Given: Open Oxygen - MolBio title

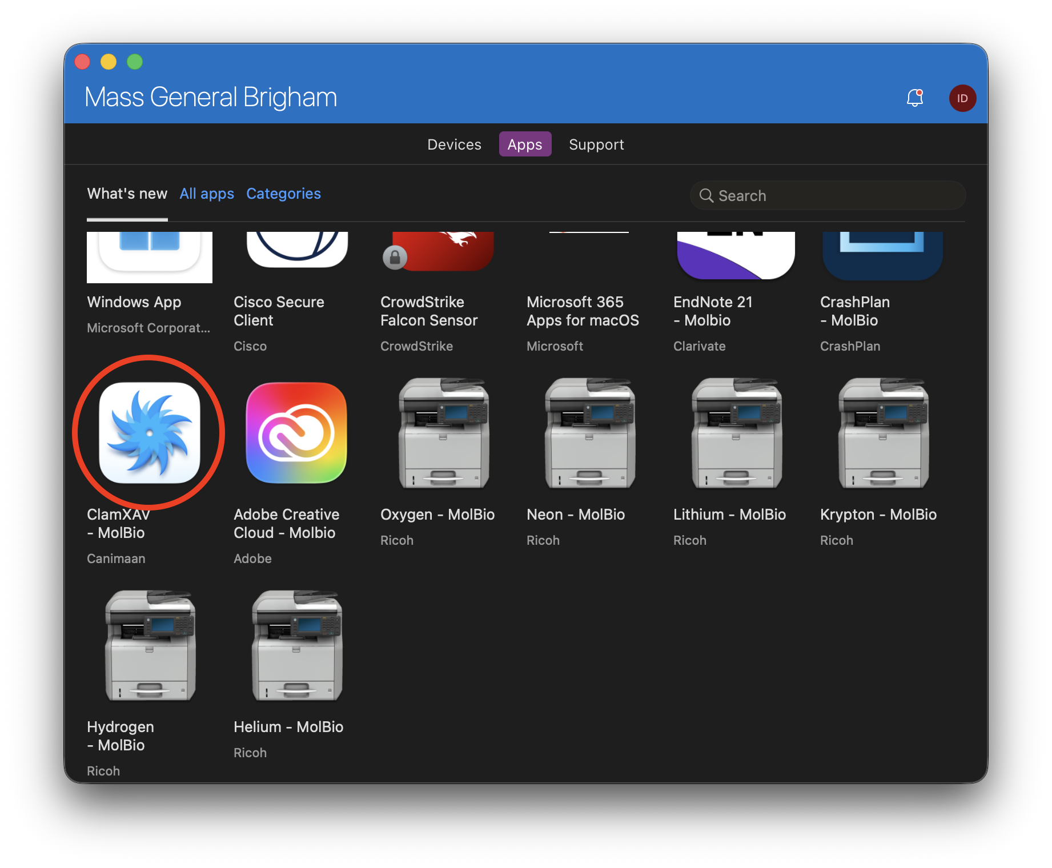Looking at the screenshot, I should [x=437, y=515].
